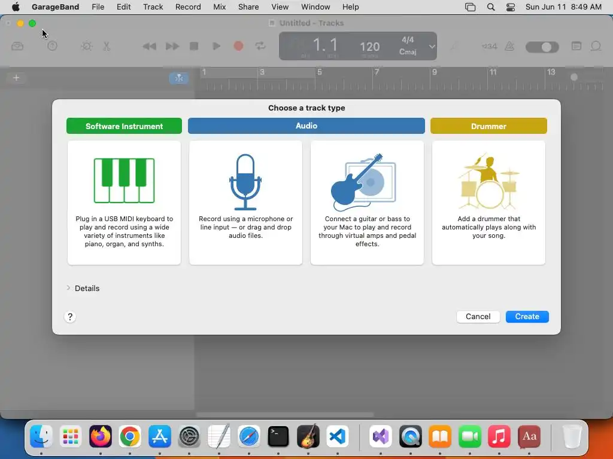Select the Drummer track card
Image resolution: width=613 pixels, height=459 pixels.
(488, 203)
